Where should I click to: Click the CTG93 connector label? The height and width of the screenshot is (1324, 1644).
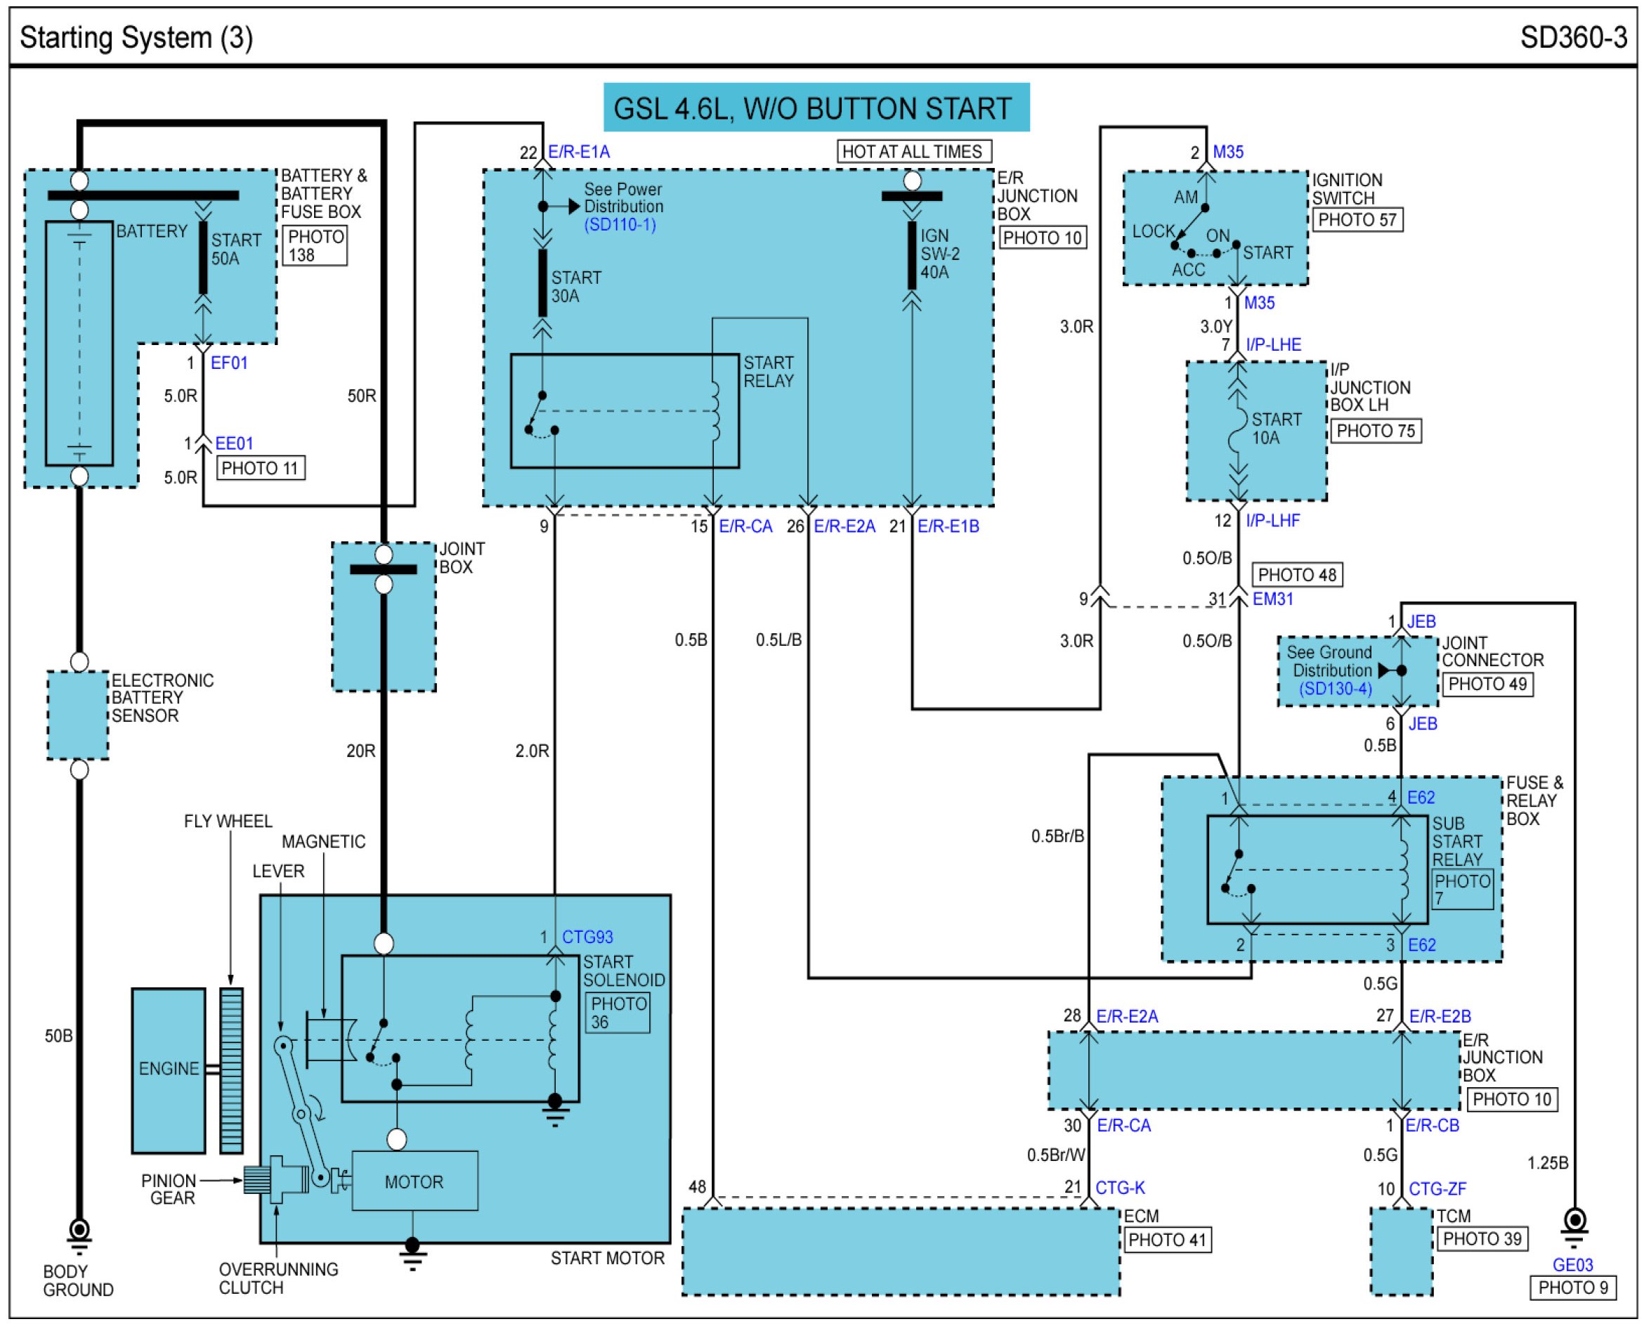click(x=587, y=937)
